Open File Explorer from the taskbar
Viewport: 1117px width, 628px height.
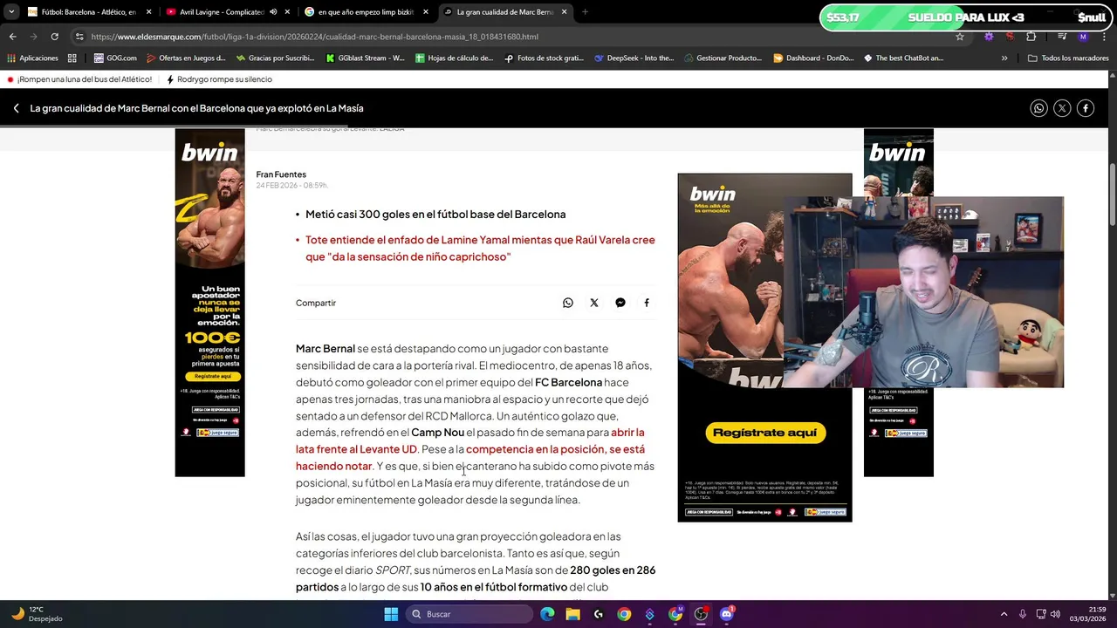coord(572,614)
